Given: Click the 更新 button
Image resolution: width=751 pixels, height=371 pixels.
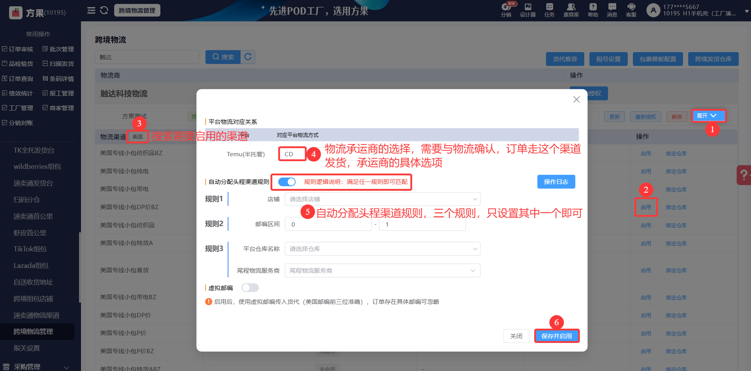Looking at the screenshot, I should tap(614, 116).
